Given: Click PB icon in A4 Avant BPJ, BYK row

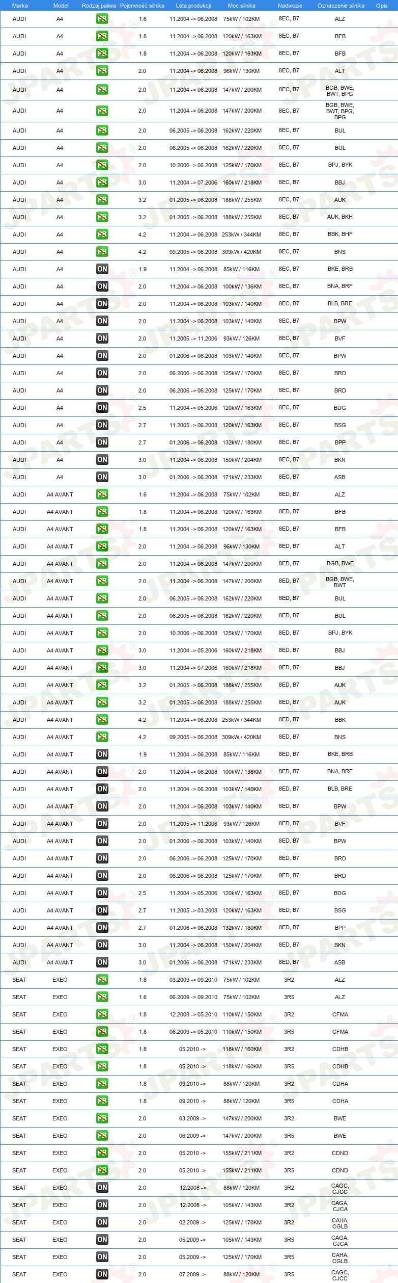Looking at the screenshot, I should 102,633.
